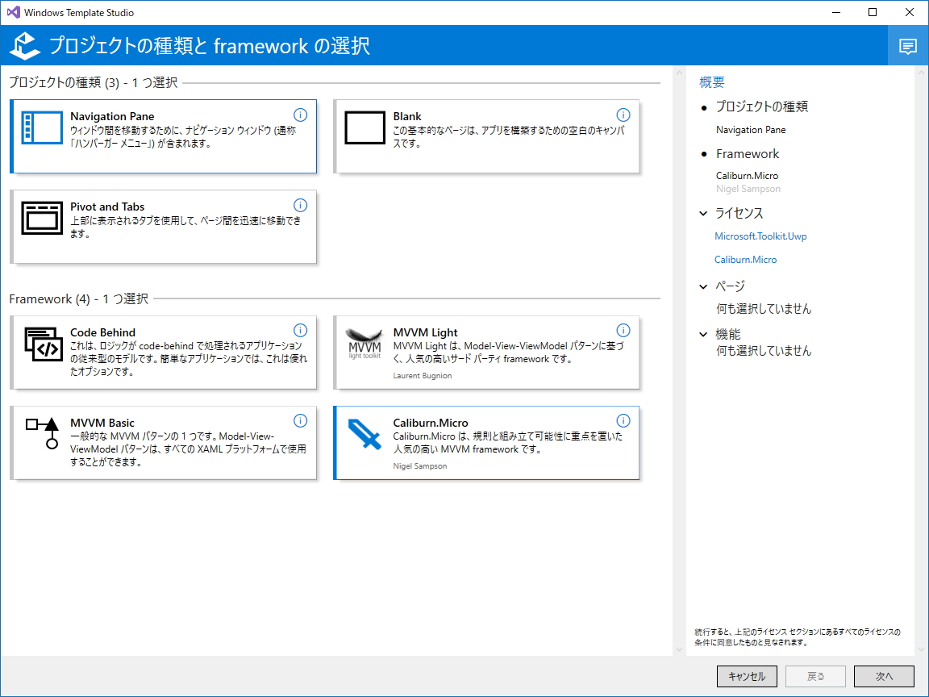This screenshot has width=929, height=697.
Task: Click the info icon on MVVM Light card
Action: coord(623,331)
